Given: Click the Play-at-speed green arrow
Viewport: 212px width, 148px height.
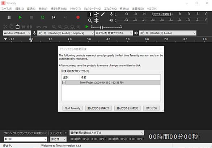Looking at the screenshot, I should (87, 27).
